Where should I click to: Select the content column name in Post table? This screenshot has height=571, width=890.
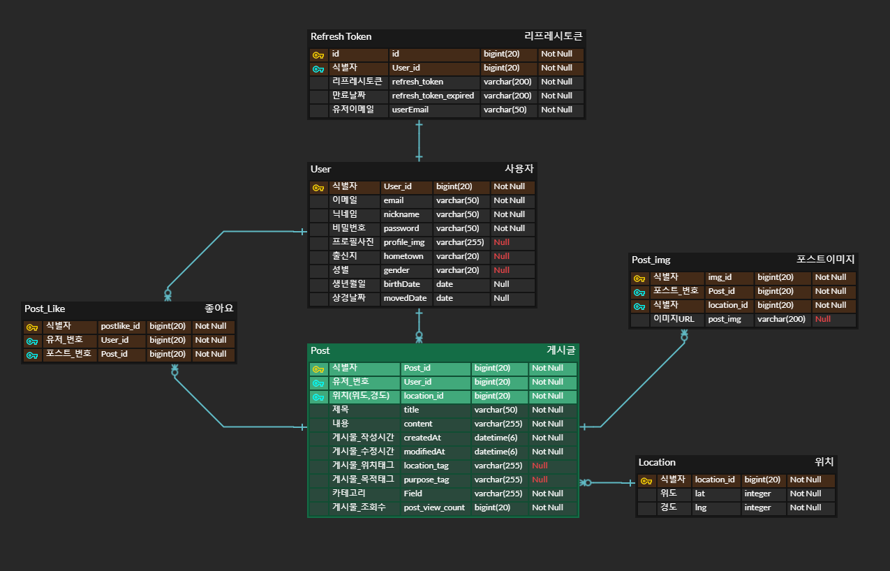click(x=418, y=424)
